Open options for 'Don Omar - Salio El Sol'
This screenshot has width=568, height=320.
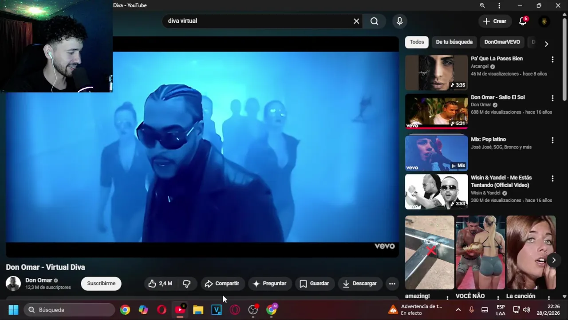click(x=552, y=98)
